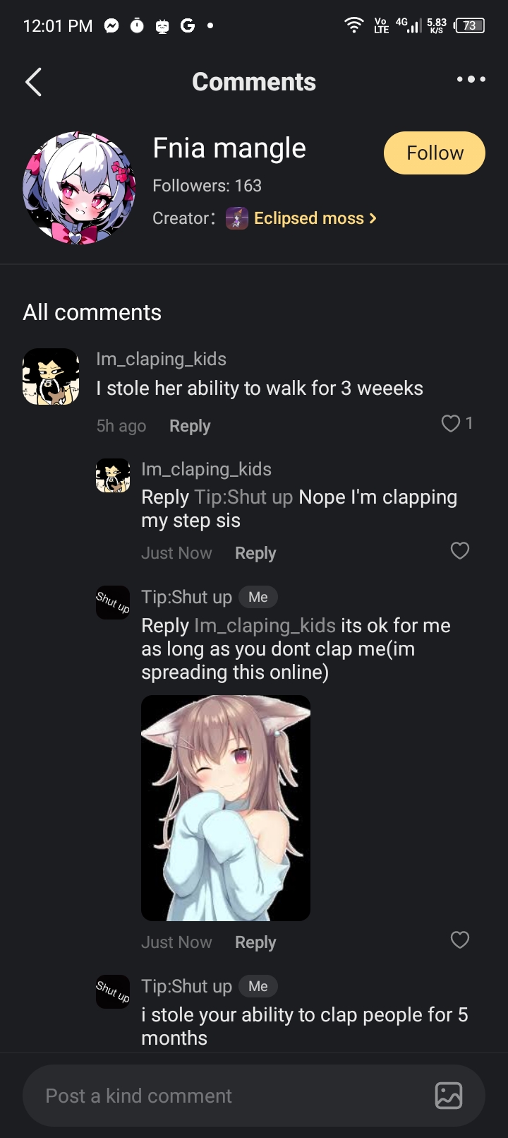Open creator Eclipsed moss profile link
508x1138 pixels.
tap(308, 218)
